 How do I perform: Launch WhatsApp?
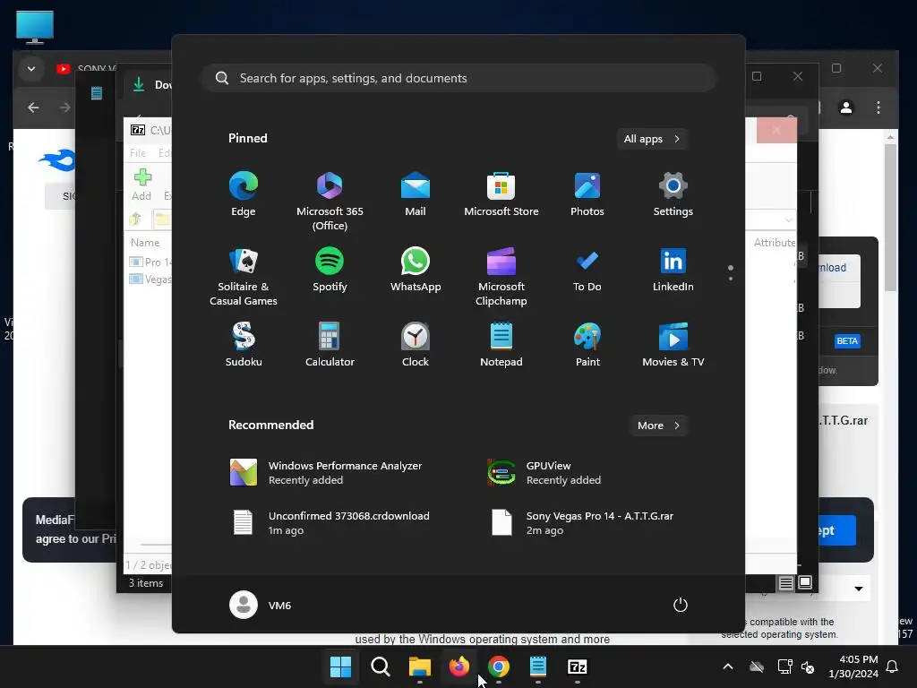[x=416, y=270]
